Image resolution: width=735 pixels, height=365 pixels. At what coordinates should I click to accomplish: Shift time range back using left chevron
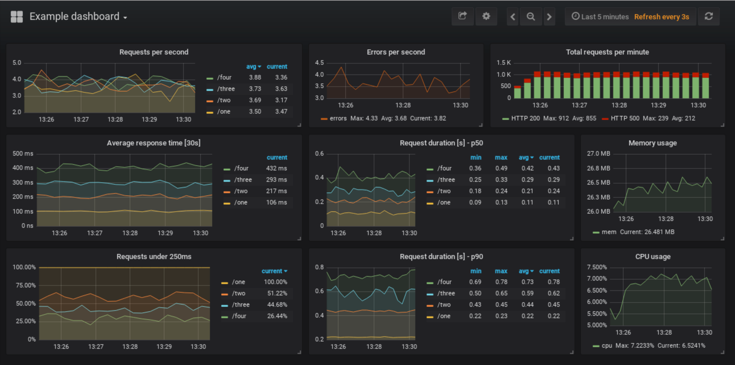tap(513, 16)
